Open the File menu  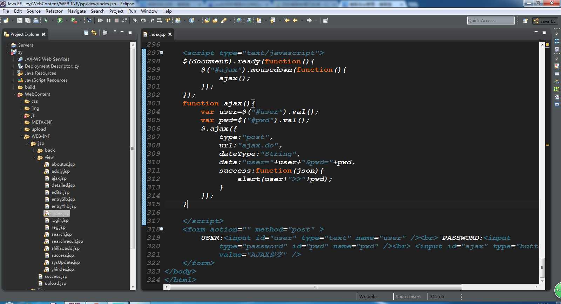click(x=6, y=11)
